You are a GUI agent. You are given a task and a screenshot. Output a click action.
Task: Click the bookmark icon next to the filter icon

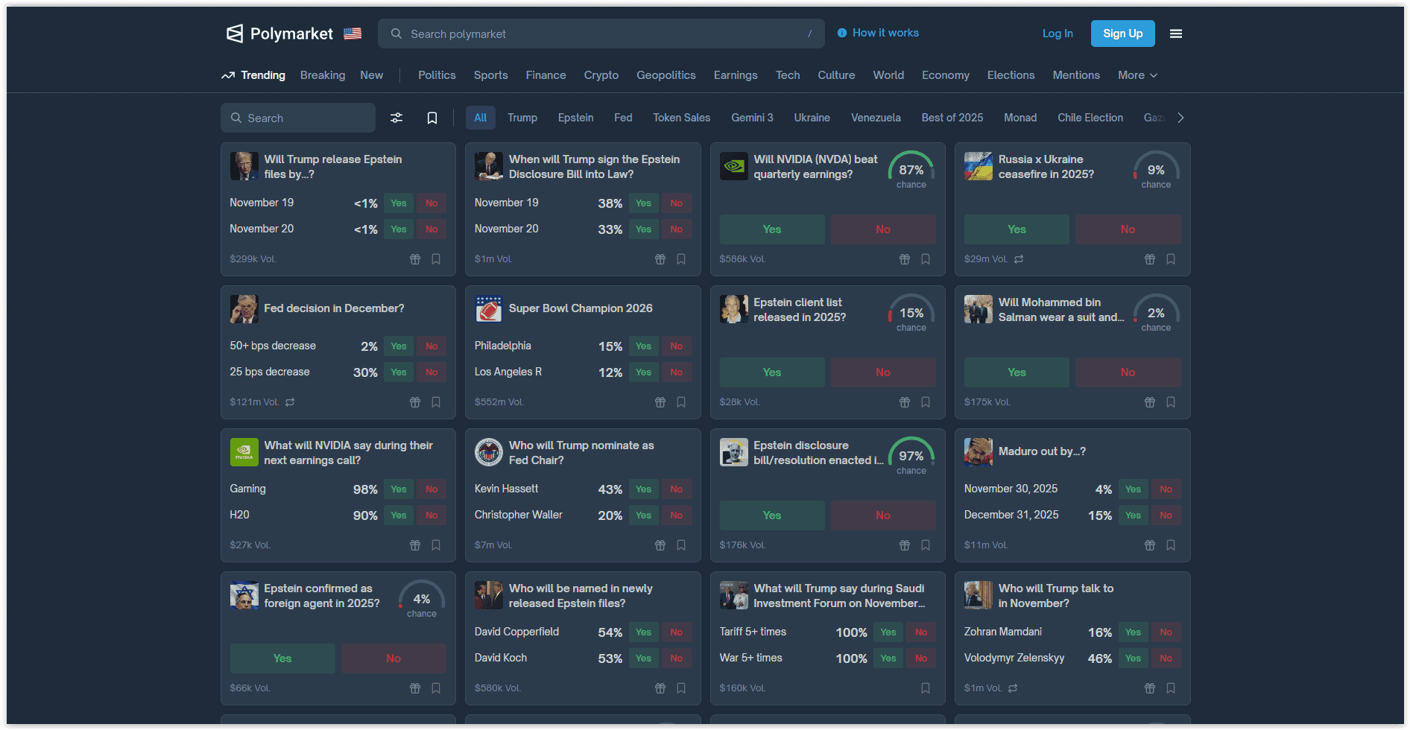click(x=432, y=118)
